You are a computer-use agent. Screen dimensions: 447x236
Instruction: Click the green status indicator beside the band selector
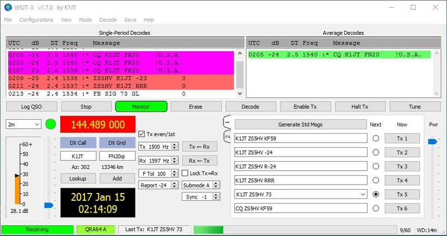tap(50, 124)
